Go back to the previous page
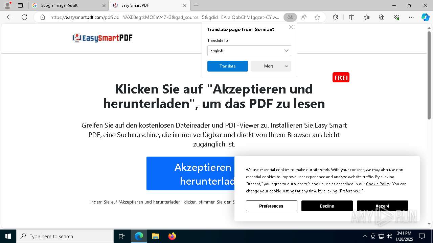 click(x=9, y=17)
